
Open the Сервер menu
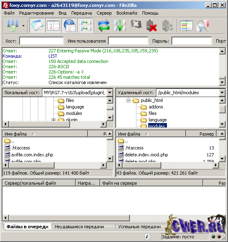[104, 13]
